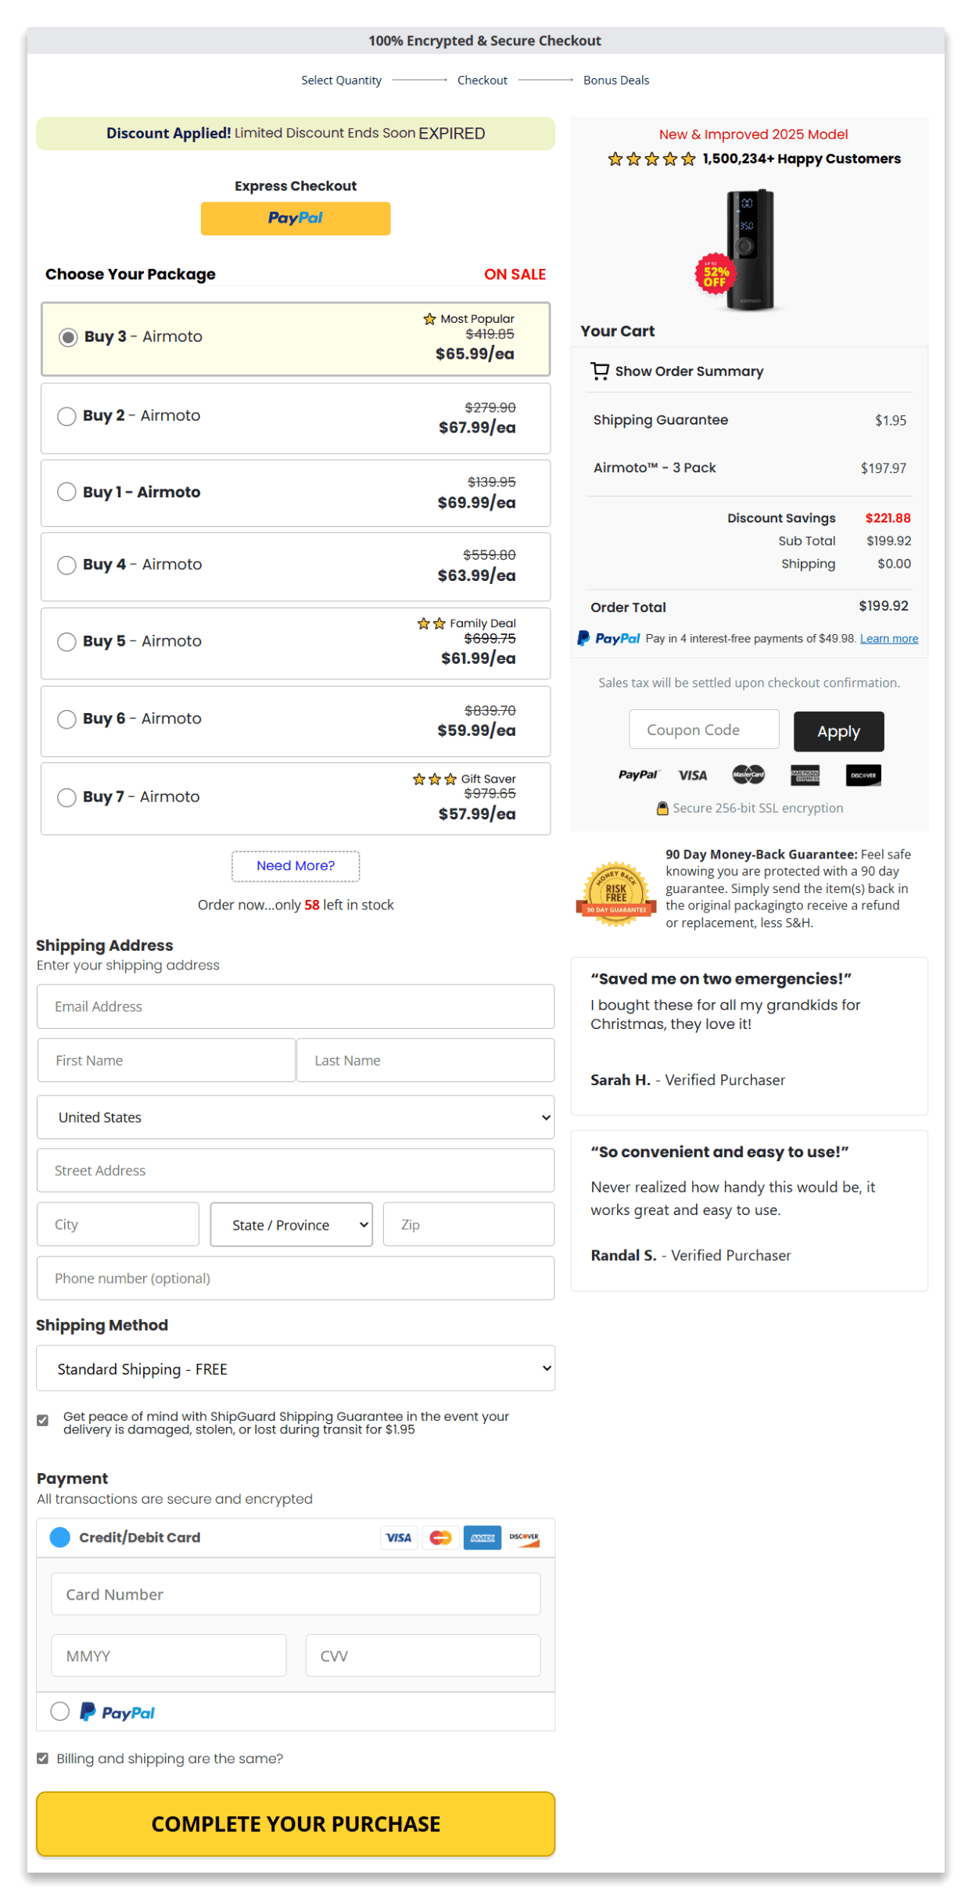Focus the Email Address field
This screenshot has height=1900, width=972.
[x=296, y=1007]
